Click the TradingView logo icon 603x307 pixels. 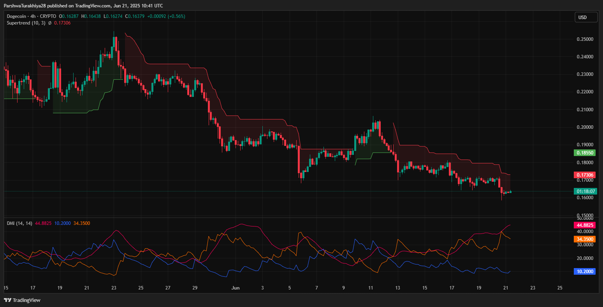pos(7,300)
